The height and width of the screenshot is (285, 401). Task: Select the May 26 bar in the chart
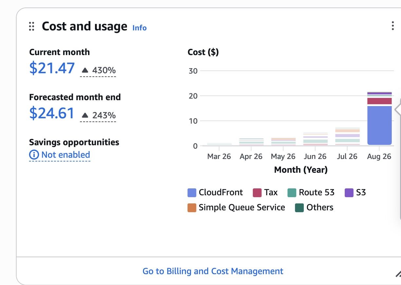pos(283,142)
